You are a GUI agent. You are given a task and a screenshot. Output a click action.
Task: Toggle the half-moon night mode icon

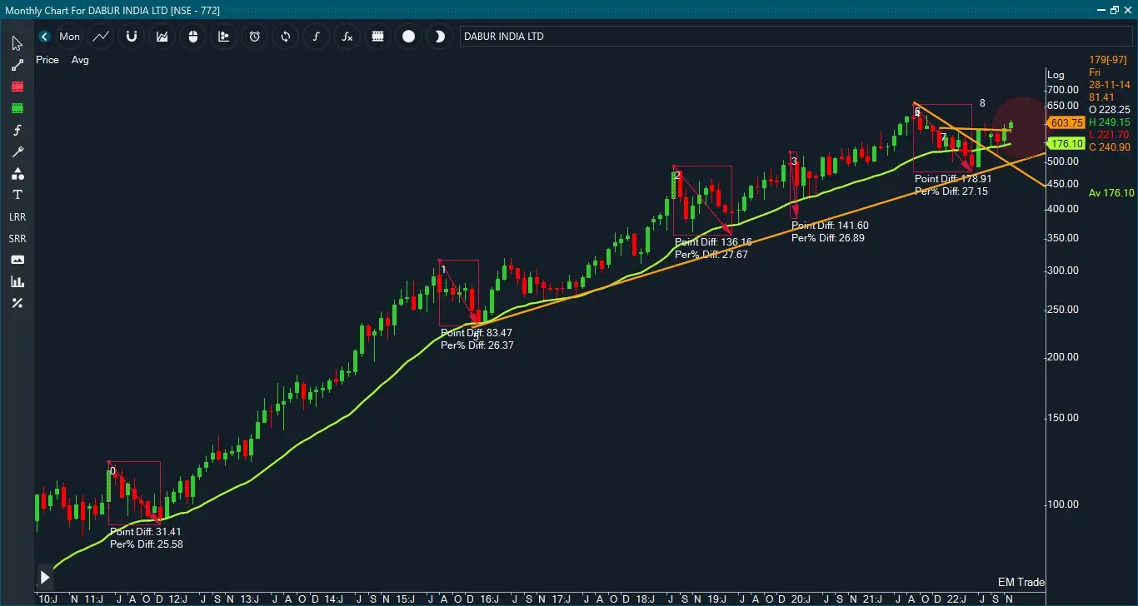(439, 37)
